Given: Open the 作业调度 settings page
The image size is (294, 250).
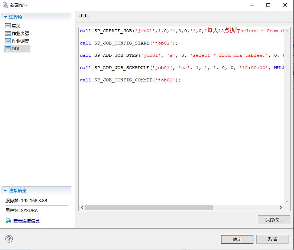Looking at the screenshot, I should point(20,41).
